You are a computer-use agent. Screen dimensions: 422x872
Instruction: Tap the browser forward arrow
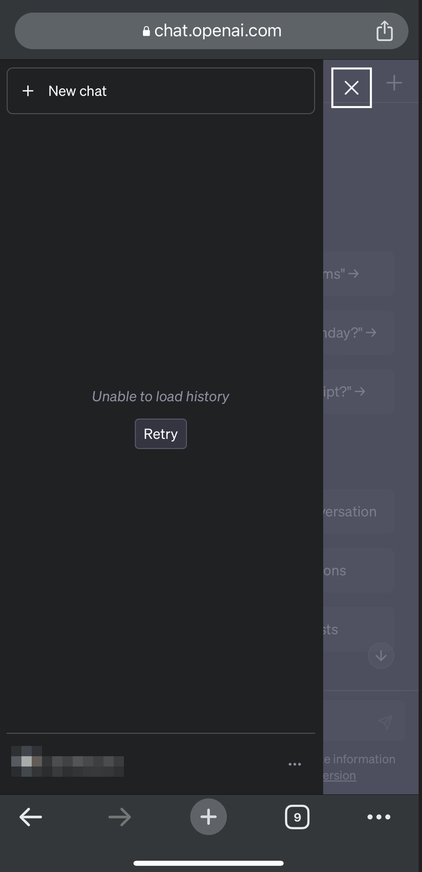coord(120,817)
